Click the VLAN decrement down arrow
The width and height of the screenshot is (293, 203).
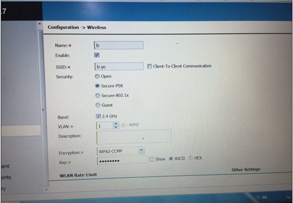pos(116,127)
